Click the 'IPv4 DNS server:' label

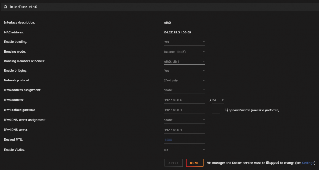[x=16, y=130]
